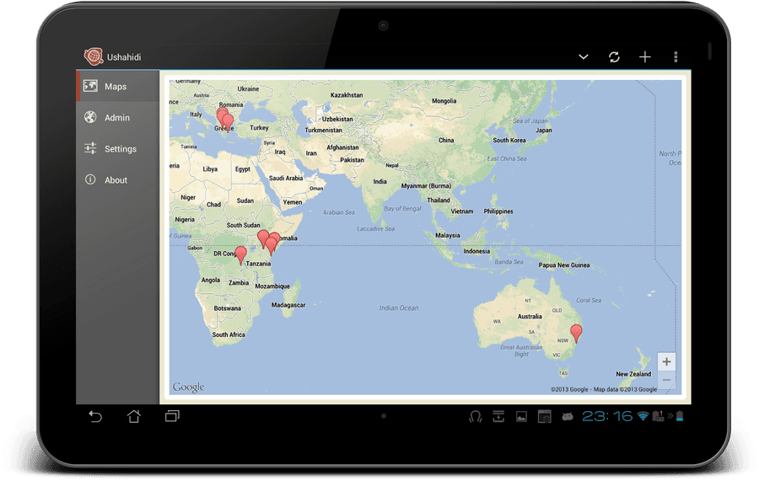
Task: Select Admin in the sidebar
Action: [x=117, y=117]
